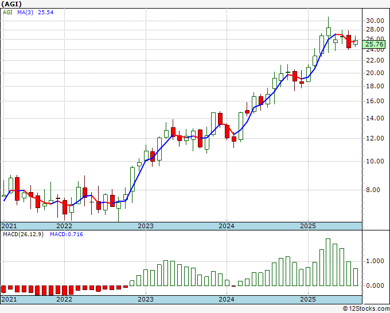
Task: Select 2025 on the MACD panel time axis
Action: point(308,299)
